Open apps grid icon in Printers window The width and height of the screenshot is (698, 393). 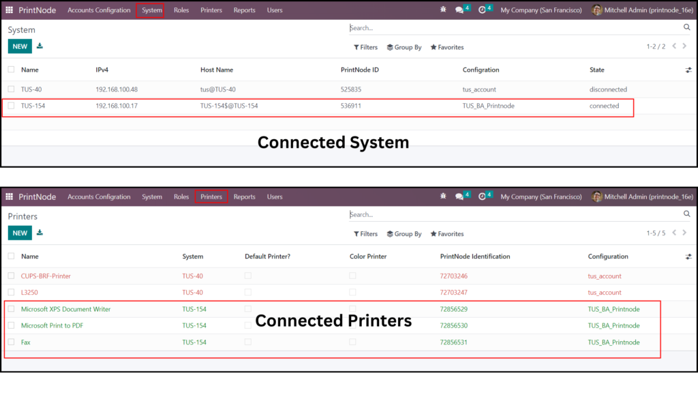click(x=10, y=196)
